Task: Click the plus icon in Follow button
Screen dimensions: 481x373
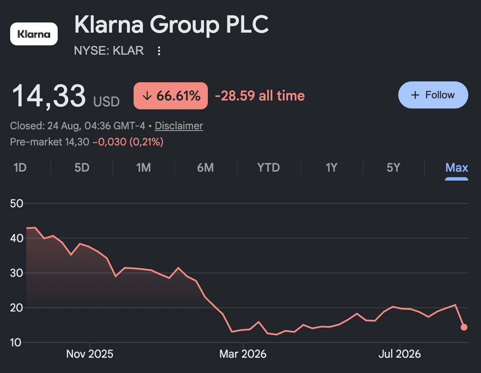Action: point(415,95)
